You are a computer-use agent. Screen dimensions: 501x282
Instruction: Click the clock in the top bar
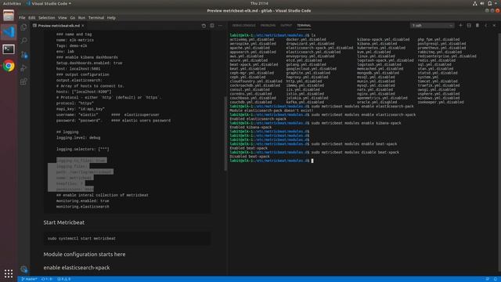click(259, 3)
